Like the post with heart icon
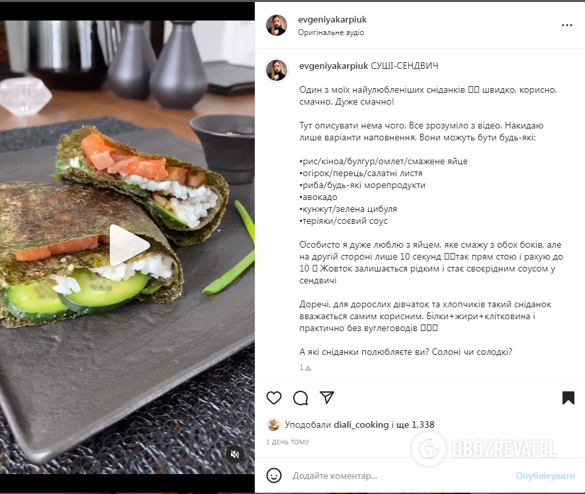This screenshot has width=585, height=494. [x=274, y=398]
